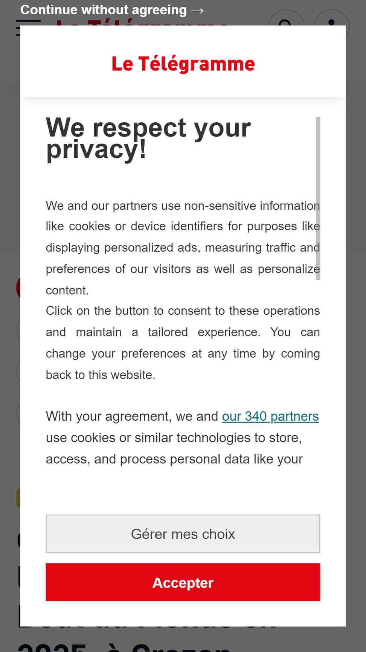Image resolution: width=366 pixels, height=652 pixels.
Task: Click the partial red circular button at left edge
Action: (x=18, y=288)
